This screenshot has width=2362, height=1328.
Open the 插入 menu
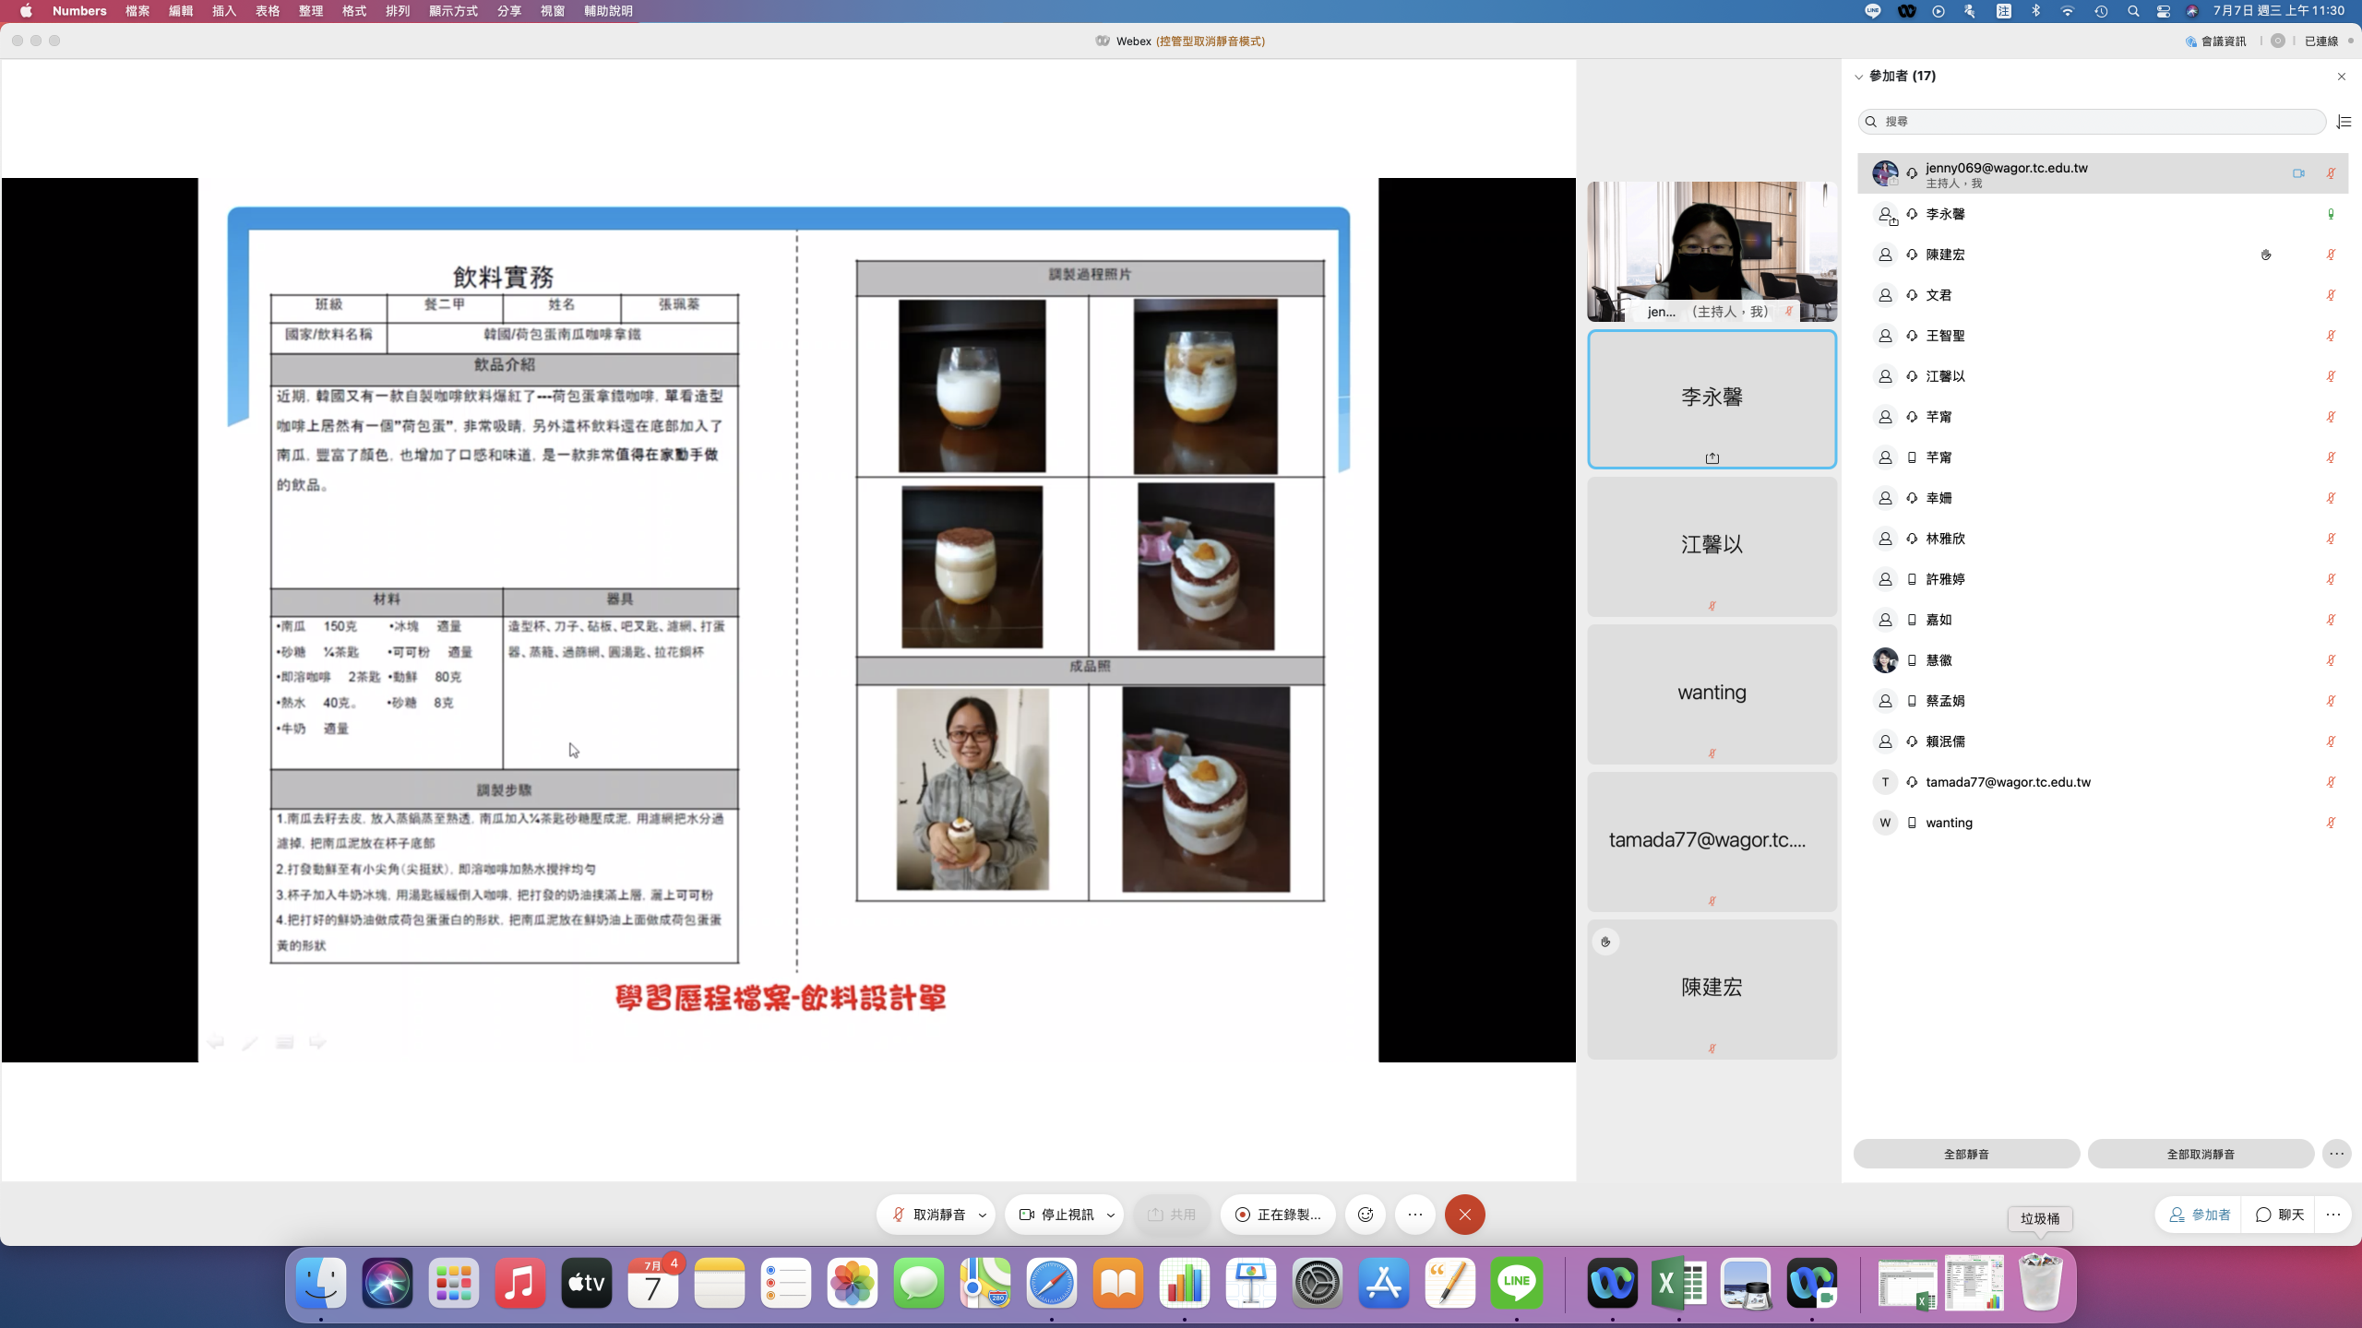point(224,11)
